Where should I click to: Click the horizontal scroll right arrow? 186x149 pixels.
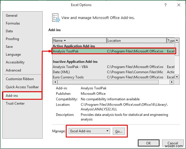click(x=172, y=82)
